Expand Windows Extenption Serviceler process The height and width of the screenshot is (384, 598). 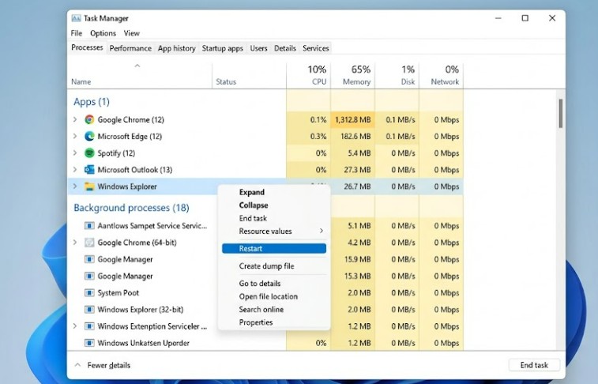(75, 326)
